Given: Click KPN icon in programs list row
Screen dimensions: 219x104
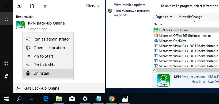Looking at the screenshot, I should (156, 30).
